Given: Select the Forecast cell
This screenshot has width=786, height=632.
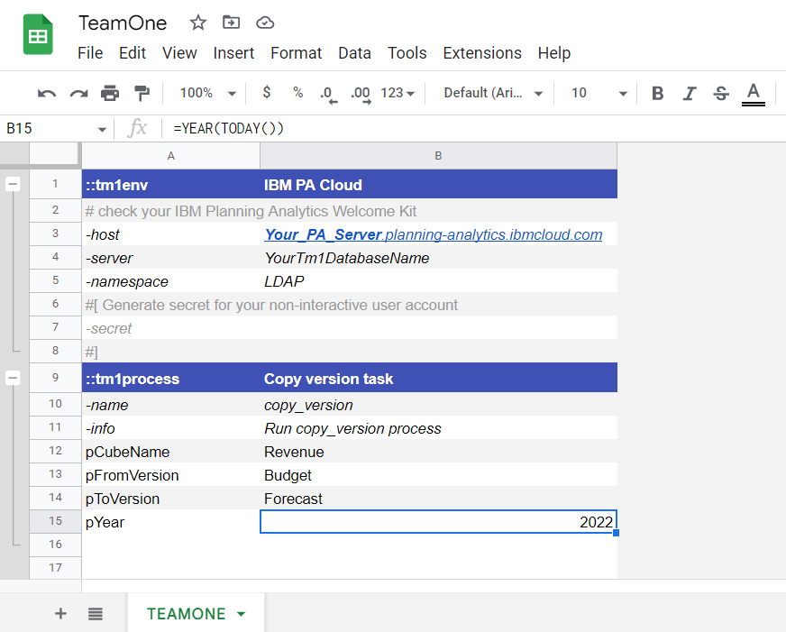Looking at the screenshot, I should pos(439,499).
